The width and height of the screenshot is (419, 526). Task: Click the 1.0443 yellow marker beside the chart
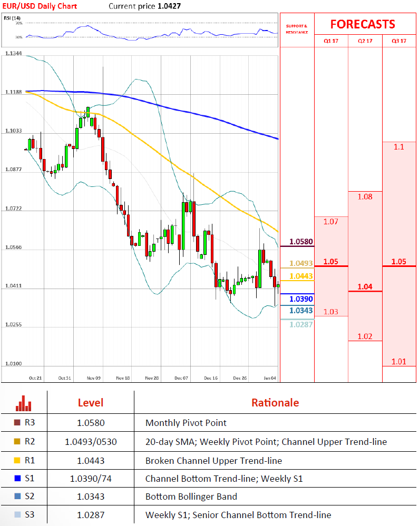[x=301, y=276]
